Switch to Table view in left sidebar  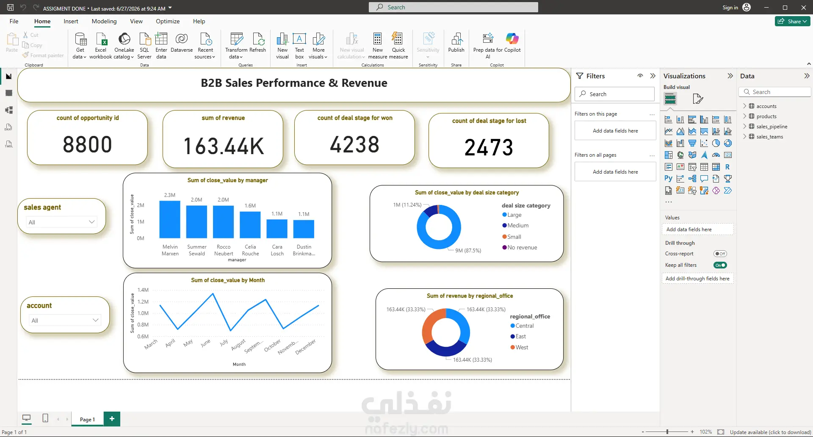click(8, 93)
